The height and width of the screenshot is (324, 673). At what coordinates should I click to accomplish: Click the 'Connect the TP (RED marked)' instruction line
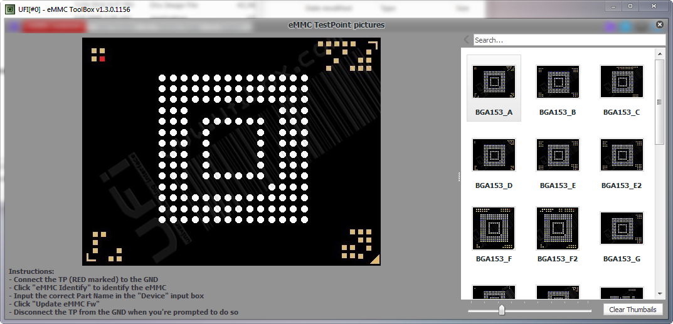click(x=83, y=280)
